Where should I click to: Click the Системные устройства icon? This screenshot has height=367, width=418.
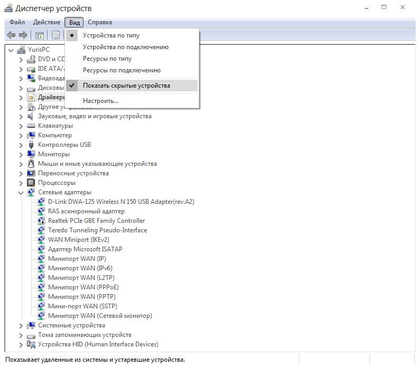tap(31, 325)
